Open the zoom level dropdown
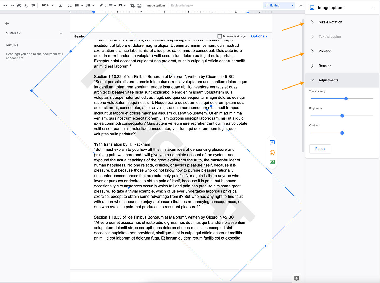Image resolution: width=380 pixels, height=283 pixels. [x=48, y=5]
